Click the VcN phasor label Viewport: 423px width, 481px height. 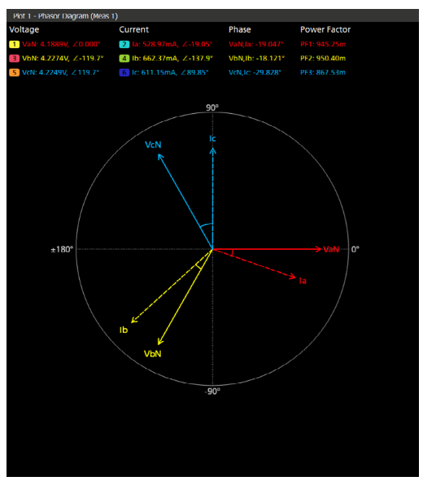153,145
